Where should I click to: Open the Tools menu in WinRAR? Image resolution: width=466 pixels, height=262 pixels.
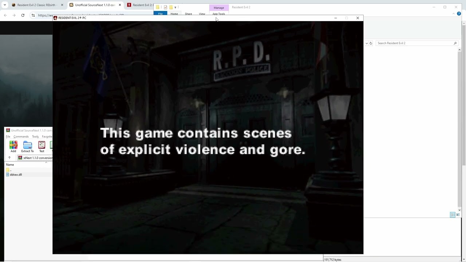click(35, 136)
